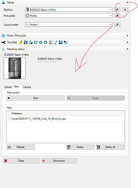Click the orange circle icon in Tool Belt
Screen dimensions: 138x188
click(x=40, y=43)
